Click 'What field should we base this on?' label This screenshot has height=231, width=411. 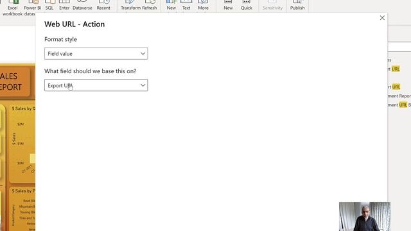[x=90, y=71]
